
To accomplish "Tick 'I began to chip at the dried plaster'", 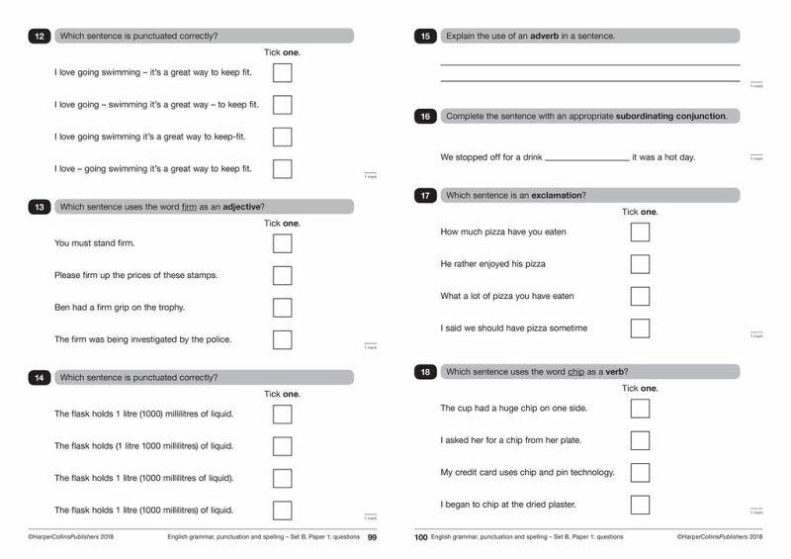I will (x=640, y=505).
